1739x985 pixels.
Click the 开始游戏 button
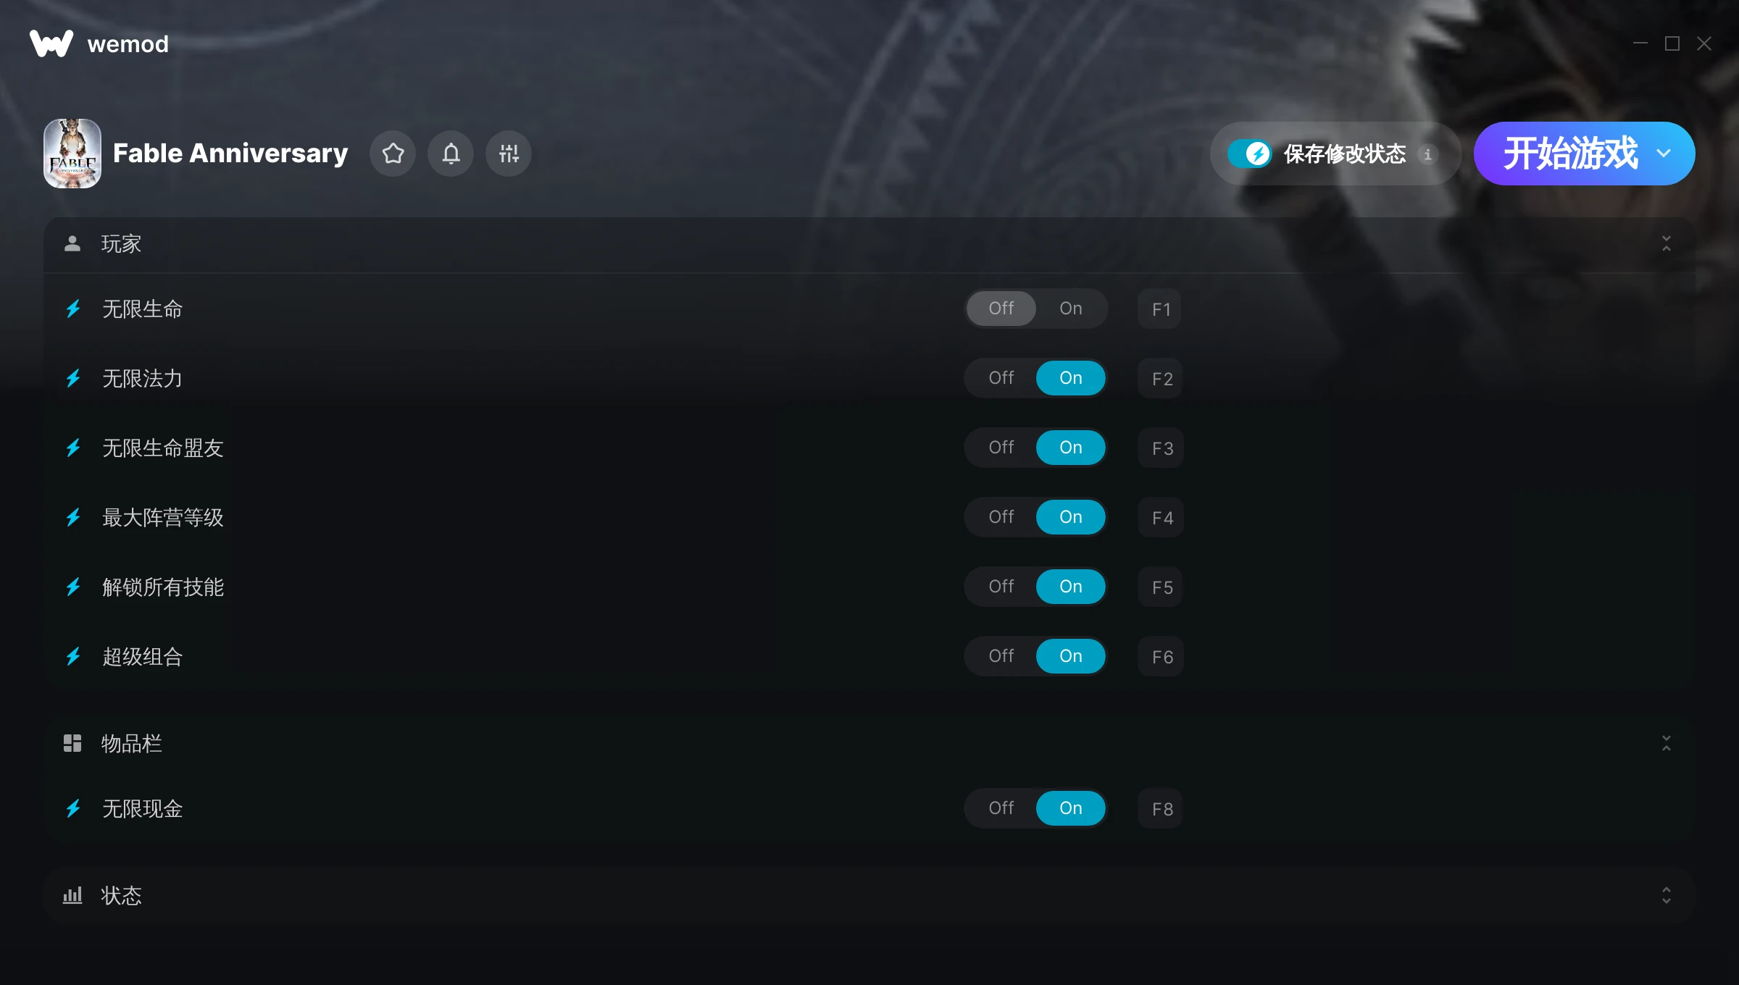[1569, 154]
